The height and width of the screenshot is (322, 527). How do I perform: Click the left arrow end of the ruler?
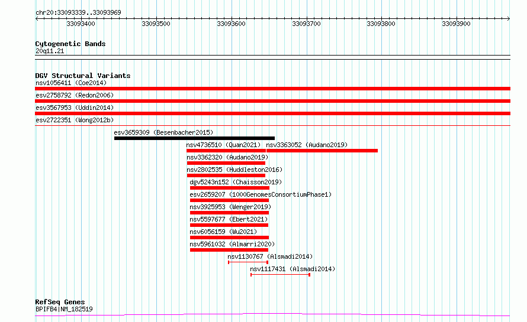[x=37, y=19]
